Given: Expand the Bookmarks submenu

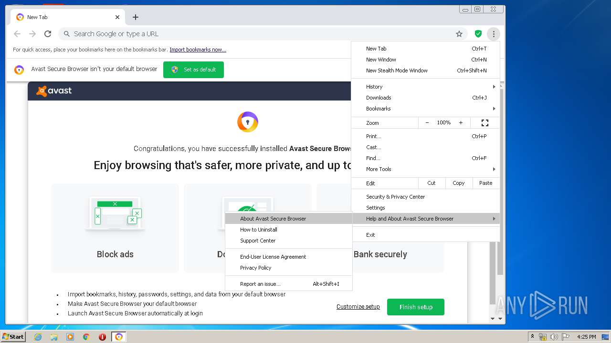Looking at the screenshot, I should (x=425, y=109).
